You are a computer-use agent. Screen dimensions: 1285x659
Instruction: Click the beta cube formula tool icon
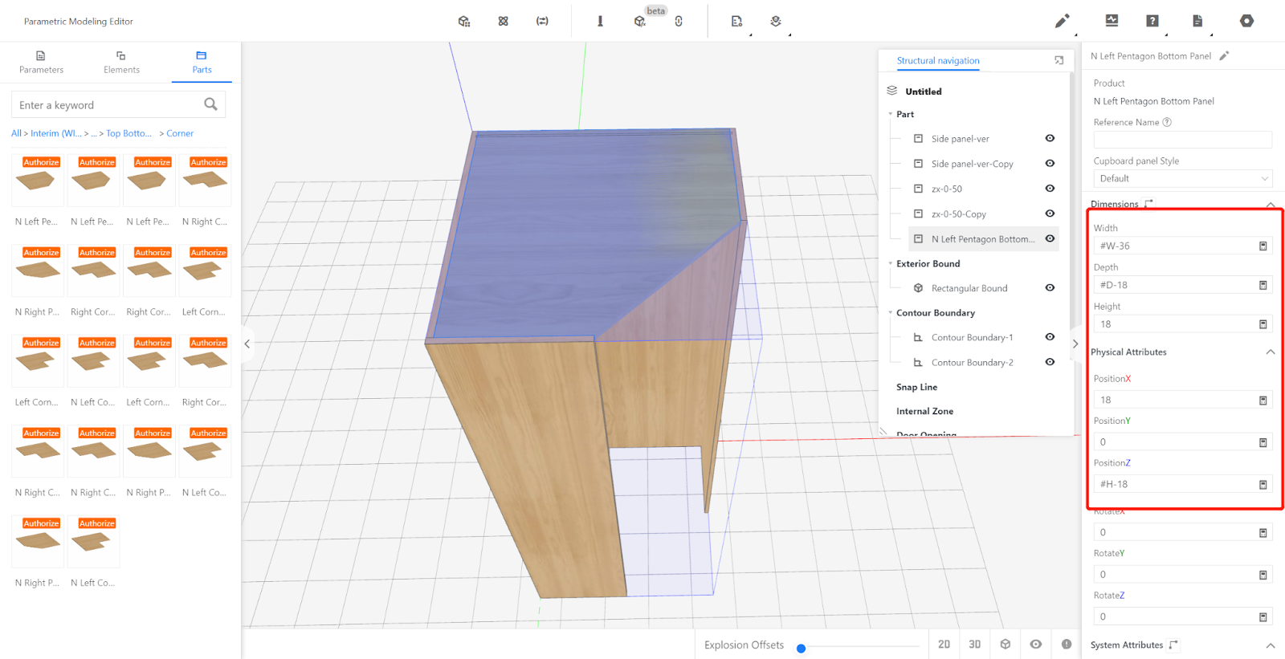pyautogui.click(x=639, y=22)
